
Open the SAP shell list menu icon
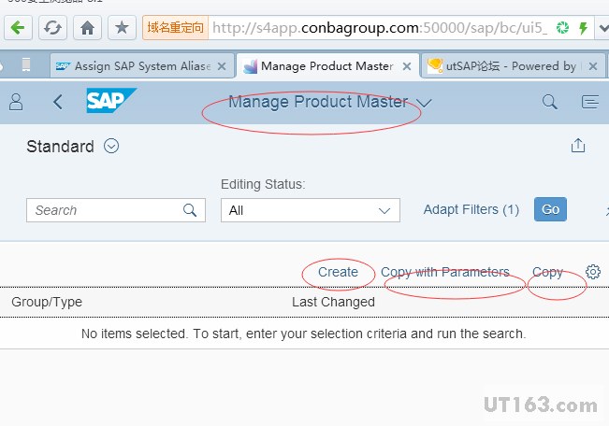[x=590, y=102]
